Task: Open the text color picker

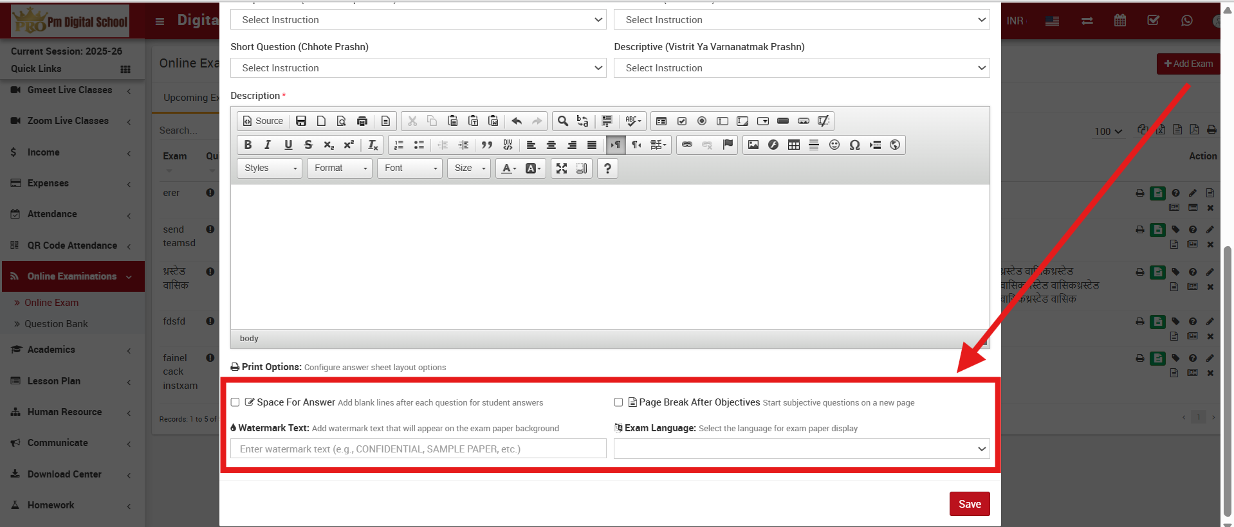Action: click(508, 168)
